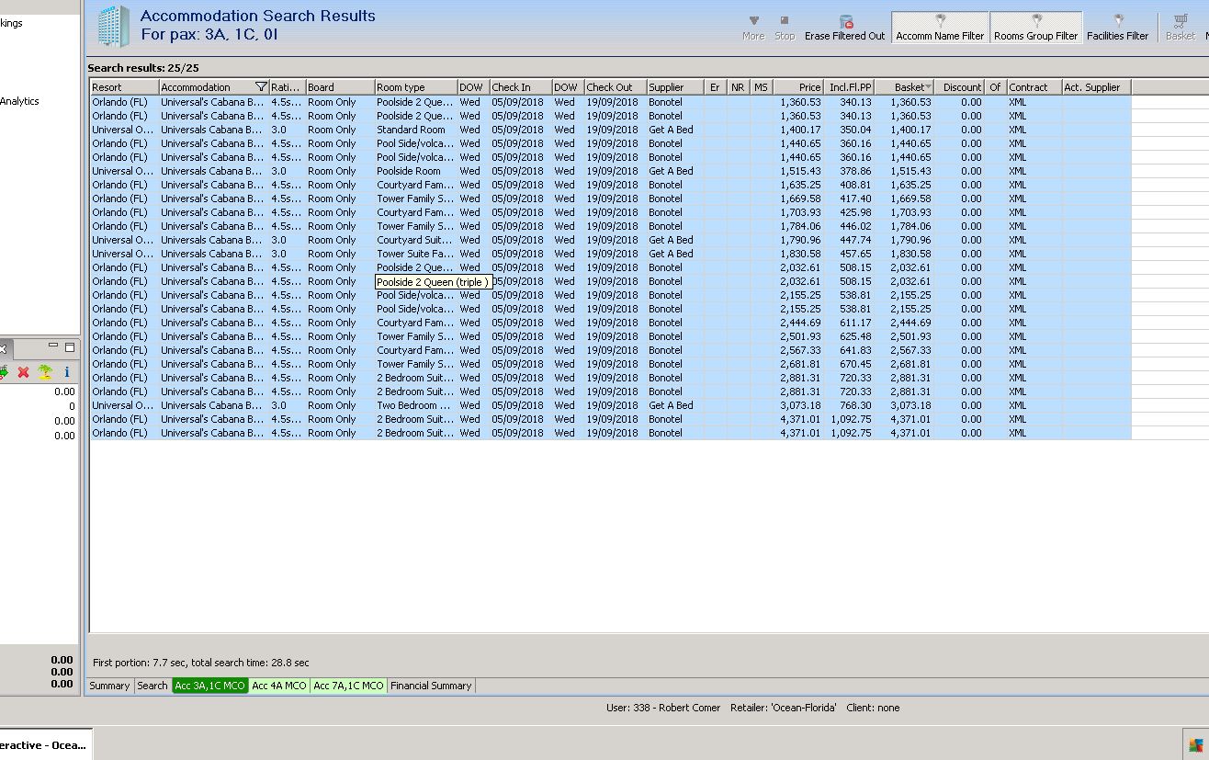Click the Er column header
Image resolution: width=1209 pixels, height=760 pixels.
pyautogui.click(x=715, y=87)
